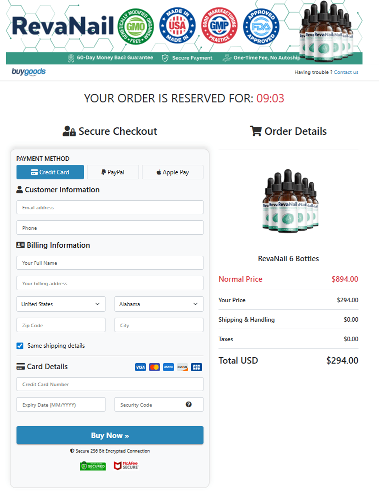The width and height of the screenshot is (379, 492).
Task: Click the Buy Now button
Action: [x=109, y=435]
